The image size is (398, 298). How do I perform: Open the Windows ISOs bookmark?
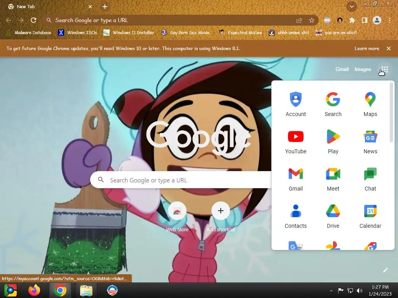78,33
